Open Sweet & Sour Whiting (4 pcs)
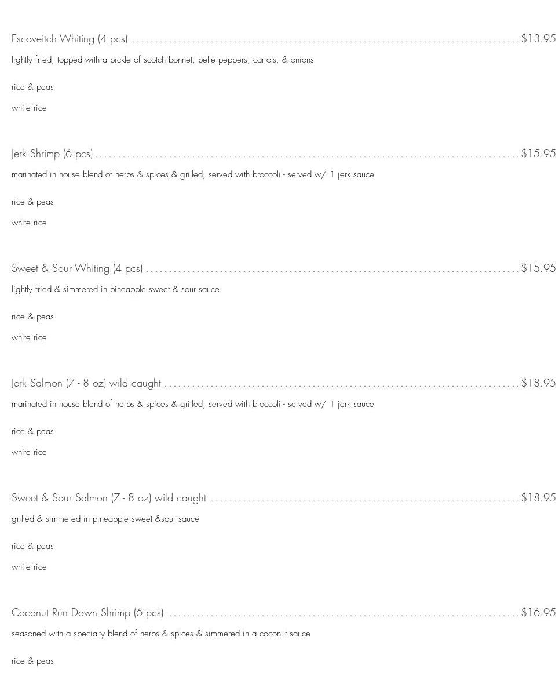The width and height of the screenshot is (559, 673). click(x=77, y=268)
